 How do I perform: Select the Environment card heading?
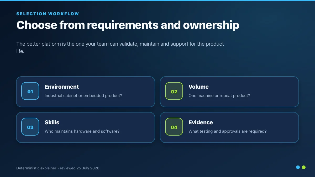tap(62, 87)
